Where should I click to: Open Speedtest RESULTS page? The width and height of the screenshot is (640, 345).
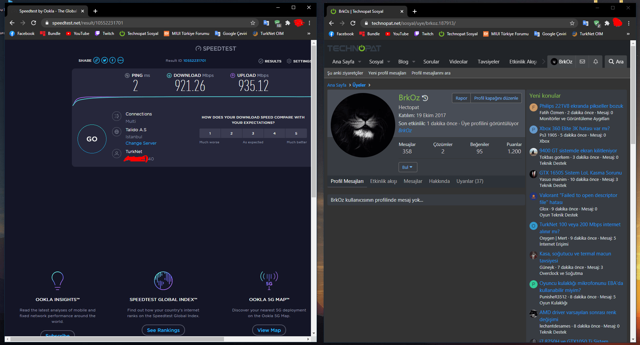click(270, 61)
